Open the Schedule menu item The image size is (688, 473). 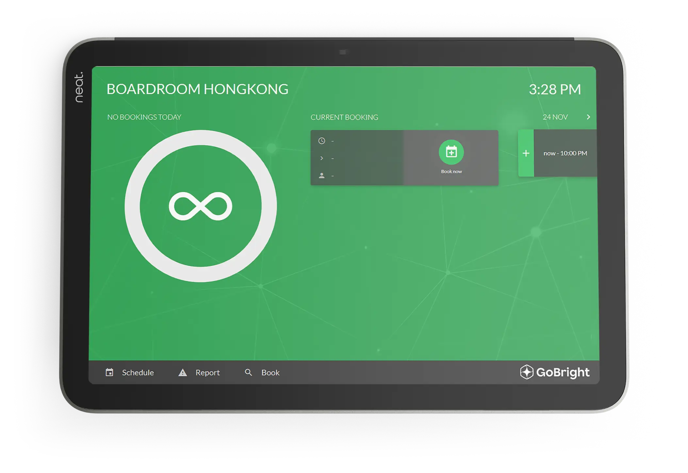pos(138,372)
